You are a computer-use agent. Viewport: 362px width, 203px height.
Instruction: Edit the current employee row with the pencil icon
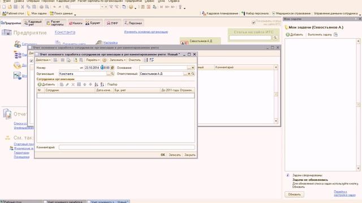click(x=67, y=85)
